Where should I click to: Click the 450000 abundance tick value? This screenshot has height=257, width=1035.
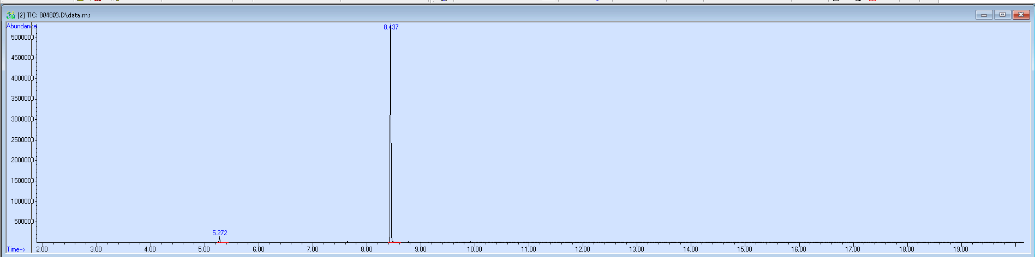pyautogui.click(x=21, y=58)
